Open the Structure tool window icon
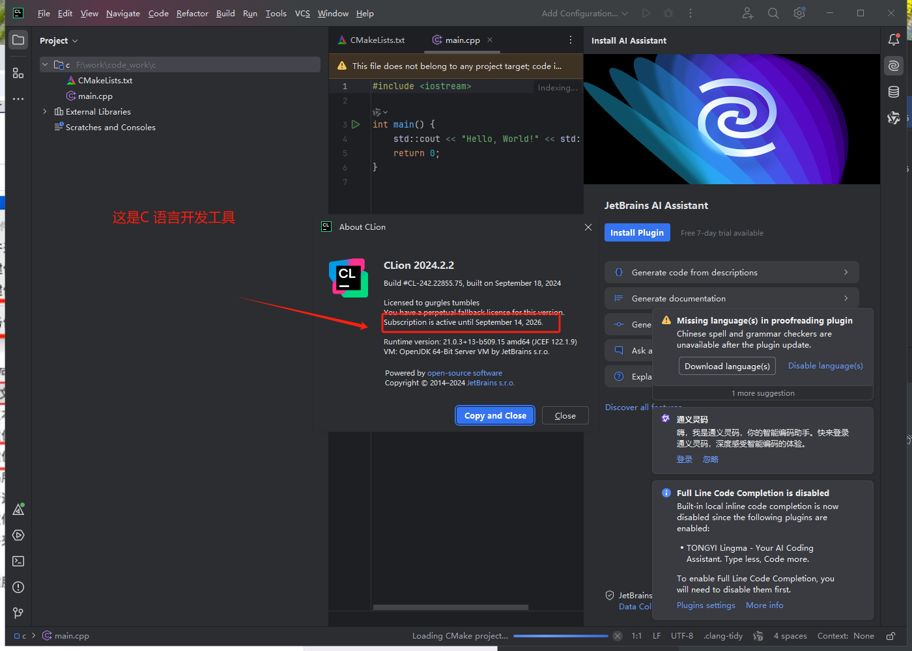 (x=18, y=73)
